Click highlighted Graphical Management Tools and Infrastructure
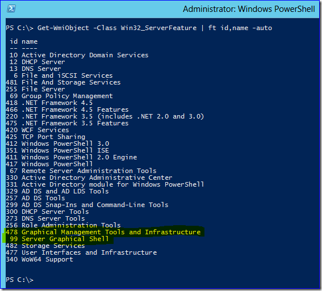Image resolution: width=322 pixels, height=291 pixels. pos(103,232)
